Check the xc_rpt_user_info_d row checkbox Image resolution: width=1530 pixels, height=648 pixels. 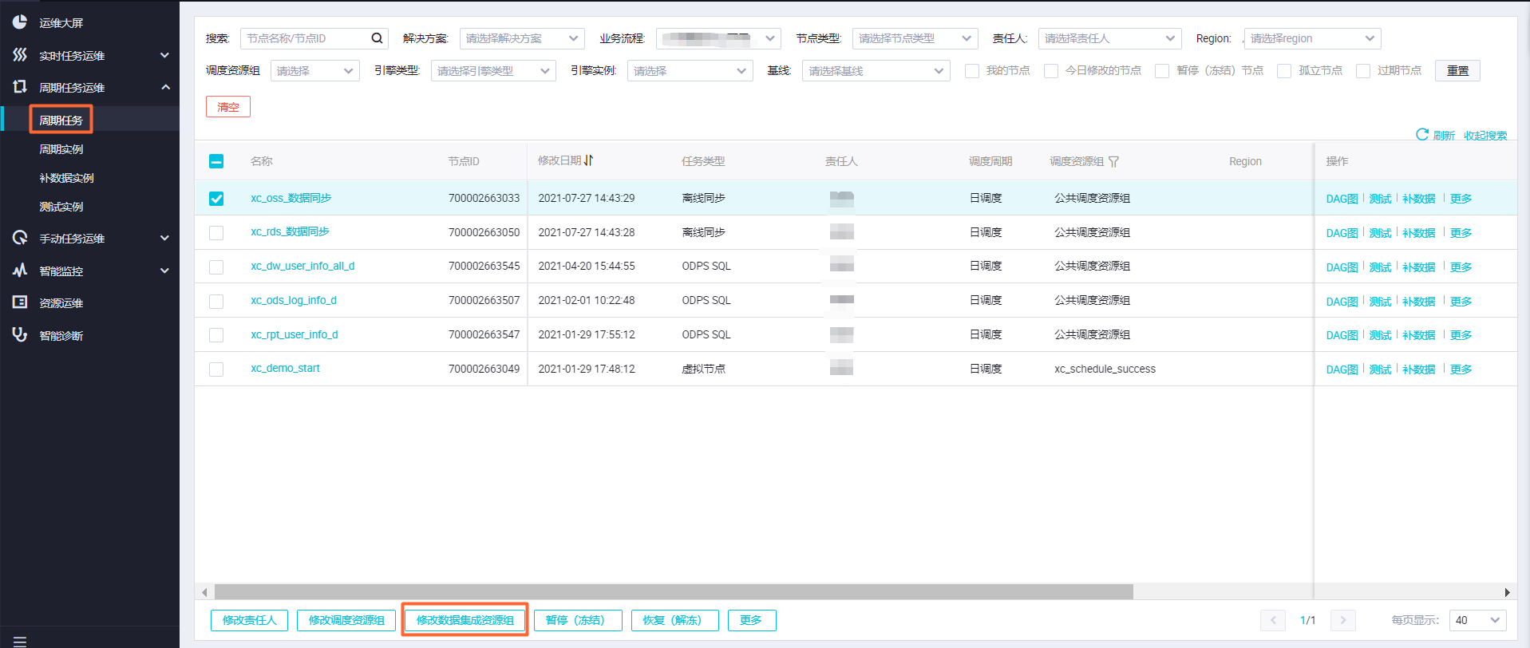[x=216, y=335]
